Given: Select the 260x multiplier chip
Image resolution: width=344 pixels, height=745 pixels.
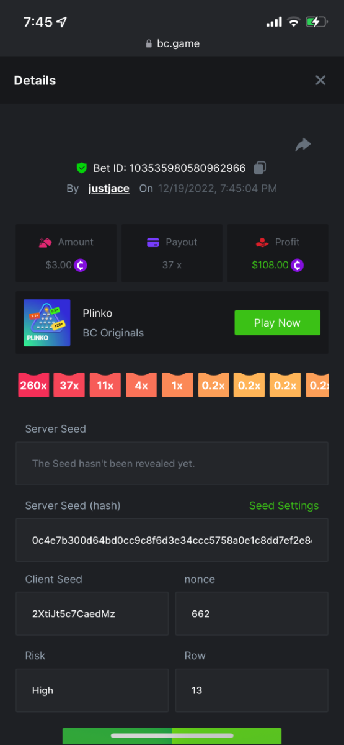Looking at the screenshot, I should (x=33, y=385).
